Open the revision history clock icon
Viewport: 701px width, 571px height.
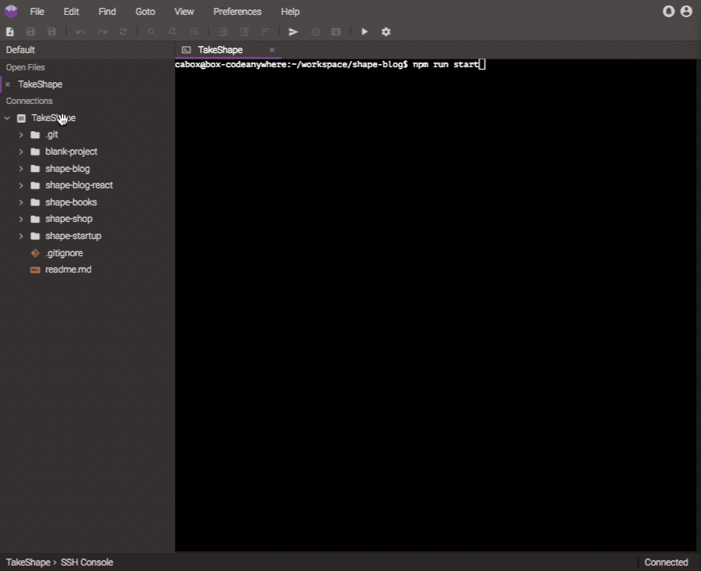pyautogui.click(x=315, y=32)
